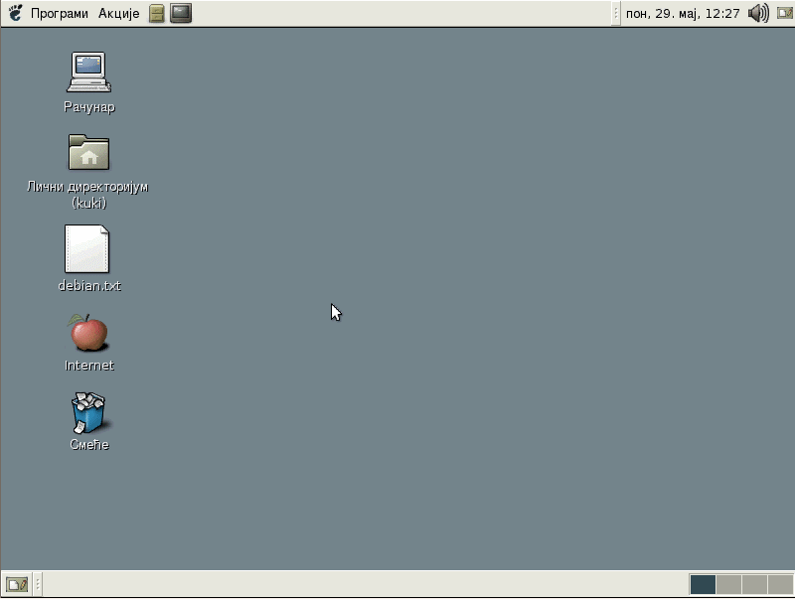Select the Смеће trash bin icon
Screen dimensions: 795x600
88,412
